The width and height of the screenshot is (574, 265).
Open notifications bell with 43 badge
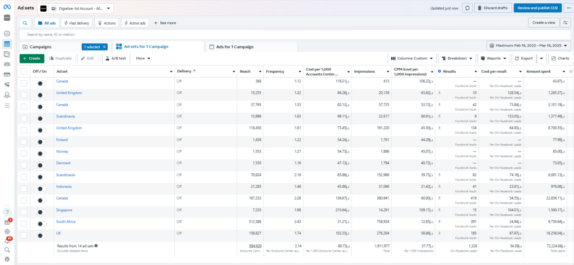click(x=7, y=241)
